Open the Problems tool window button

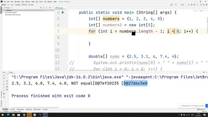[20, 110]
